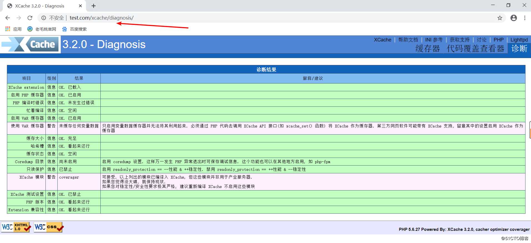Reload the XCache diagnosis page
Viewport: 531px width, 243px height.
[x=30, y=18]
